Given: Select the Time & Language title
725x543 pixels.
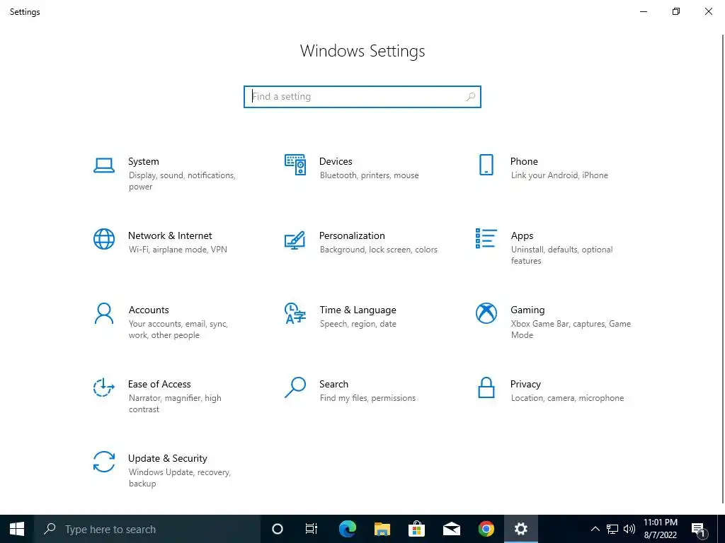Looking at the screenshot, I should pyautogui.click(x=358, y=310).
